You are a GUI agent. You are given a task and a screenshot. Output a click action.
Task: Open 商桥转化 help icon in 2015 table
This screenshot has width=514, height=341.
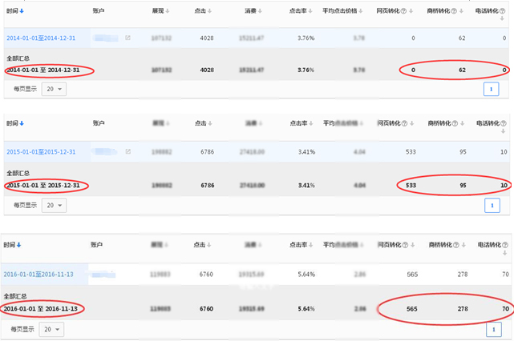tap(455, 123)
